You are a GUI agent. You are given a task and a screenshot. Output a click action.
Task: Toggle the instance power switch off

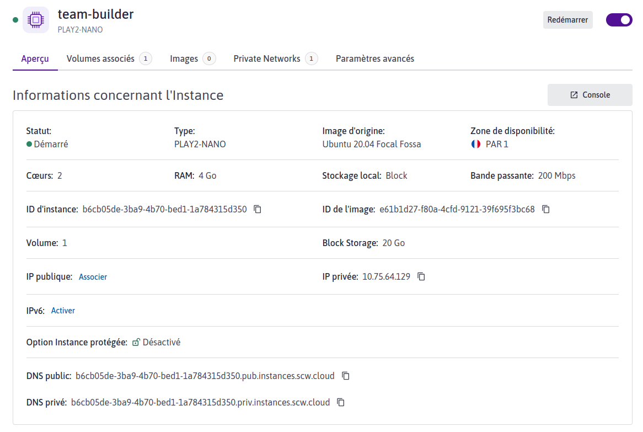tap(619, 20)
